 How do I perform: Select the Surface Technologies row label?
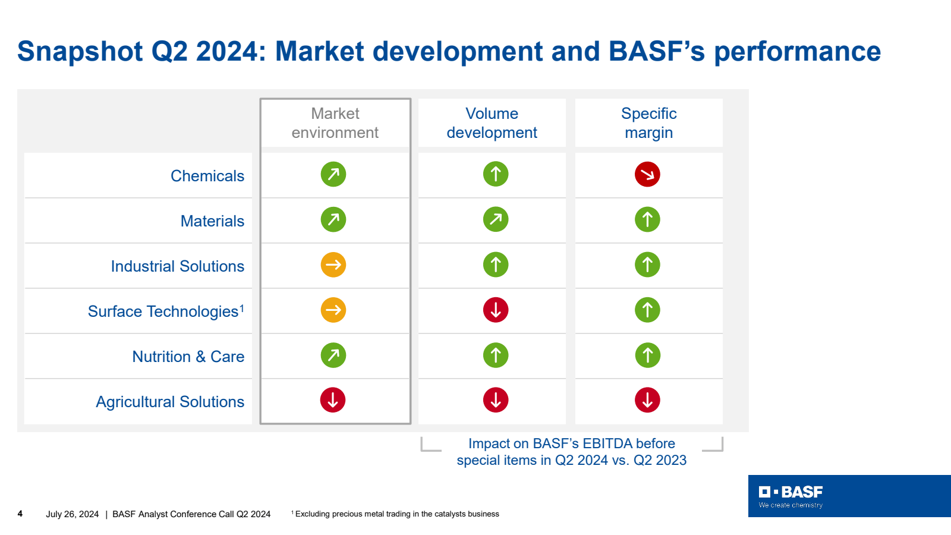coord(166,311)
